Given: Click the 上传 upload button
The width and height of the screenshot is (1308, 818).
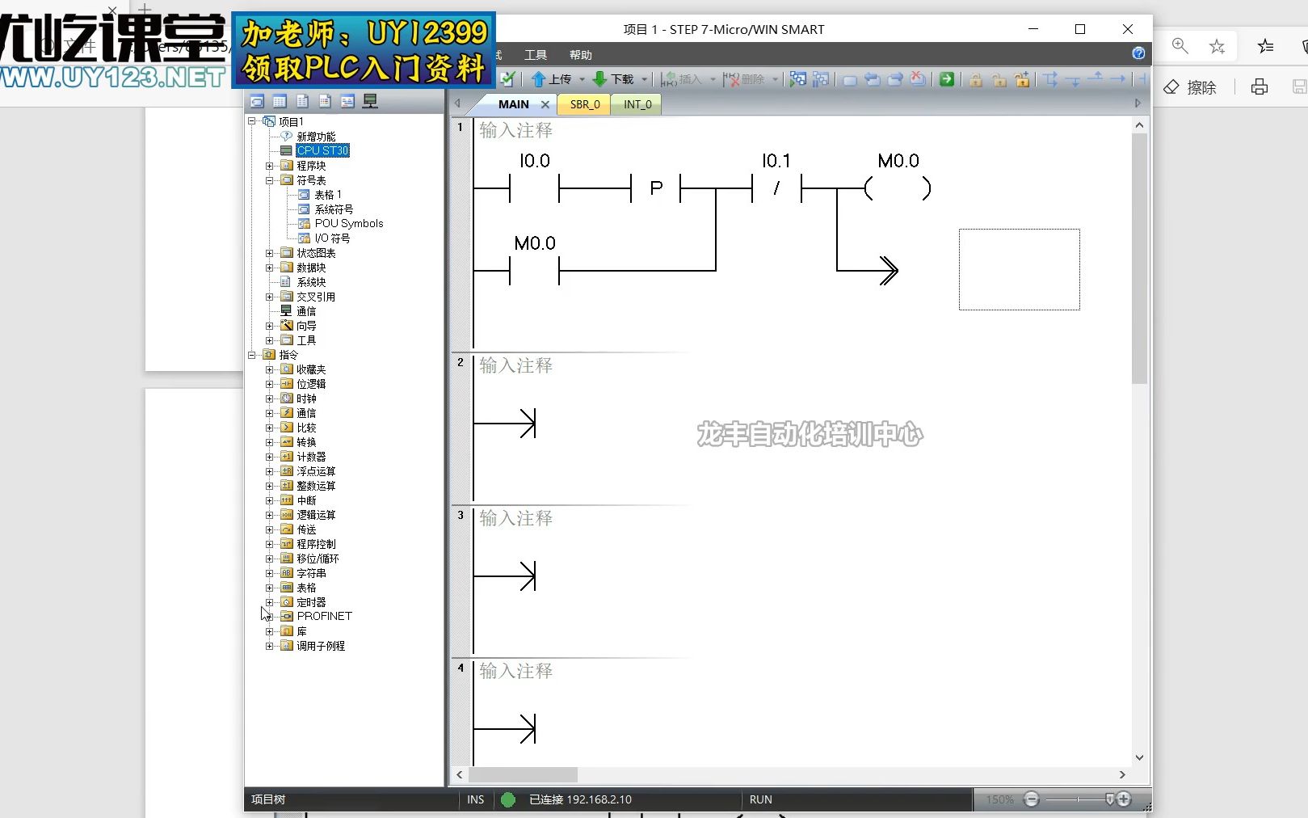Looking at the screenshot, I should coord(552,79).
